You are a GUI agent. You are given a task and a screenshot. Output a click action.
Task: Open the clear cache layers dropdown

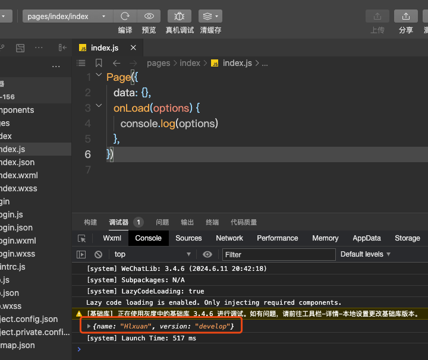pyautogui.click(x=210, y=16)
